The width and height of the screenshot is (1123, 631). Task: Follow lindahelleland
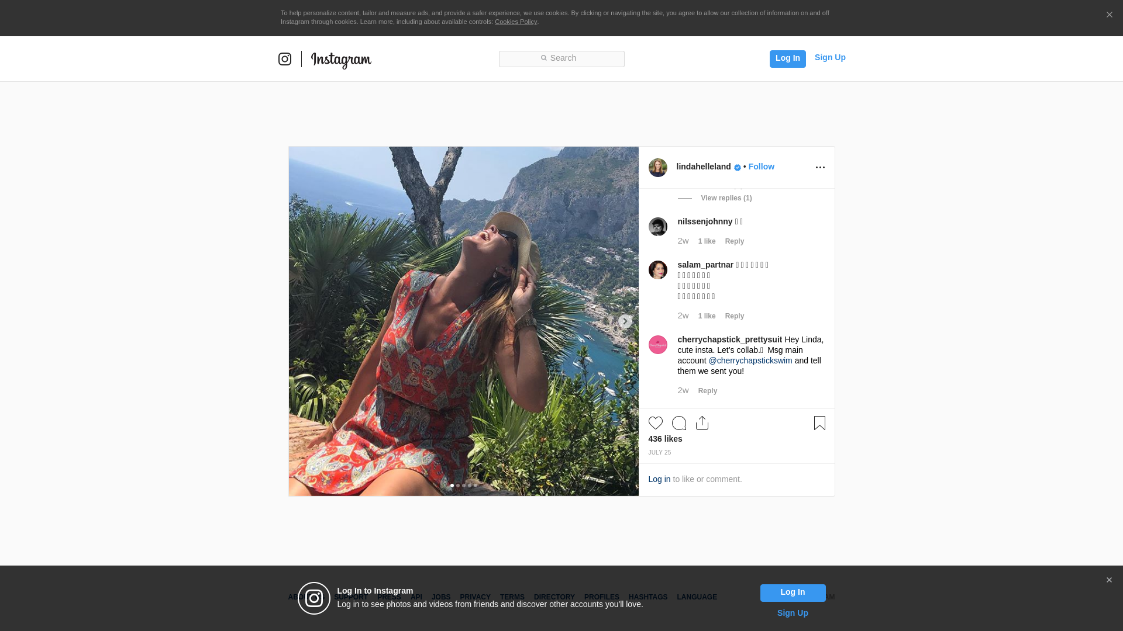(761, 167)
